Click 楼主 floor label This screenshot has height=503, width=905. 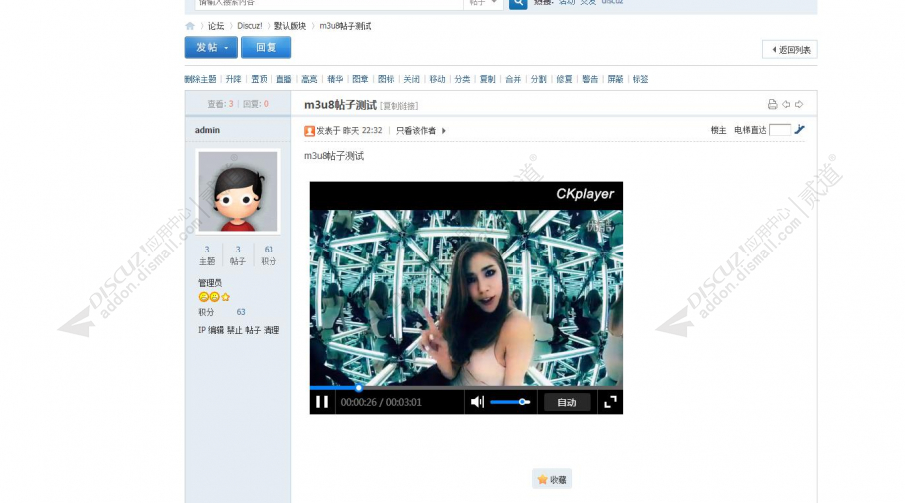tap(719, 130)
